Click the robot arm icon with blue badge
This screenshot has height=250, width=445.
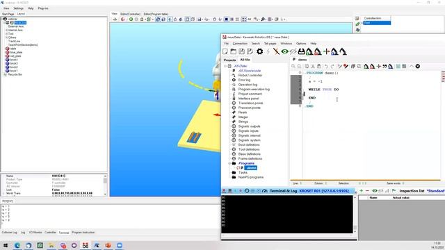coord(334,51)
